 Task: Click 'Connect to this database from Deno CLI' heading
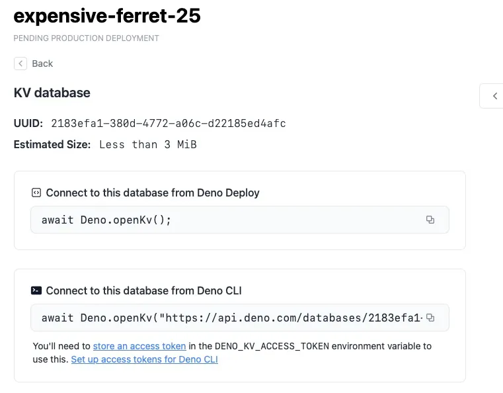click(x=143, y=290)
